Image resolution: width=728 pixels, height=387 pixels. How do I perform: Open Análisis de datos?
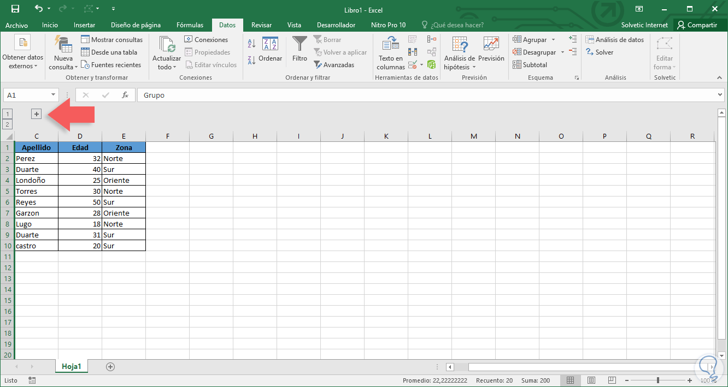coord(614,40)
